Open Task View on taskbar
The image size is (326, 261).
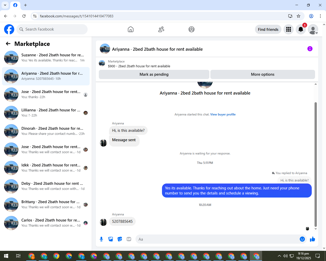tap(18, 256)
